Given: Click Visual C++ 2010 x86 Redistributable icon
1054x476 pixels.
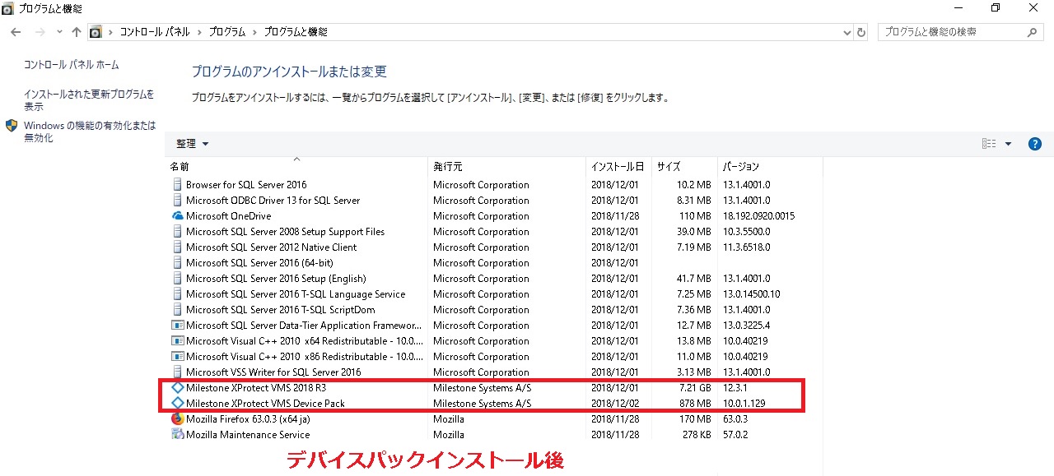Looking at the screenshot, I should point(177,357).
